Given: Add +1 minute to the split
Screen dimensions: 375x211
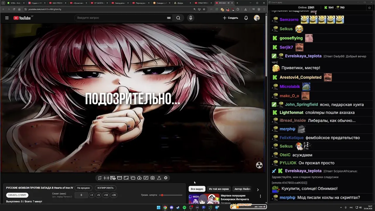Looking at the screenshot, I should tap(92, 195).
